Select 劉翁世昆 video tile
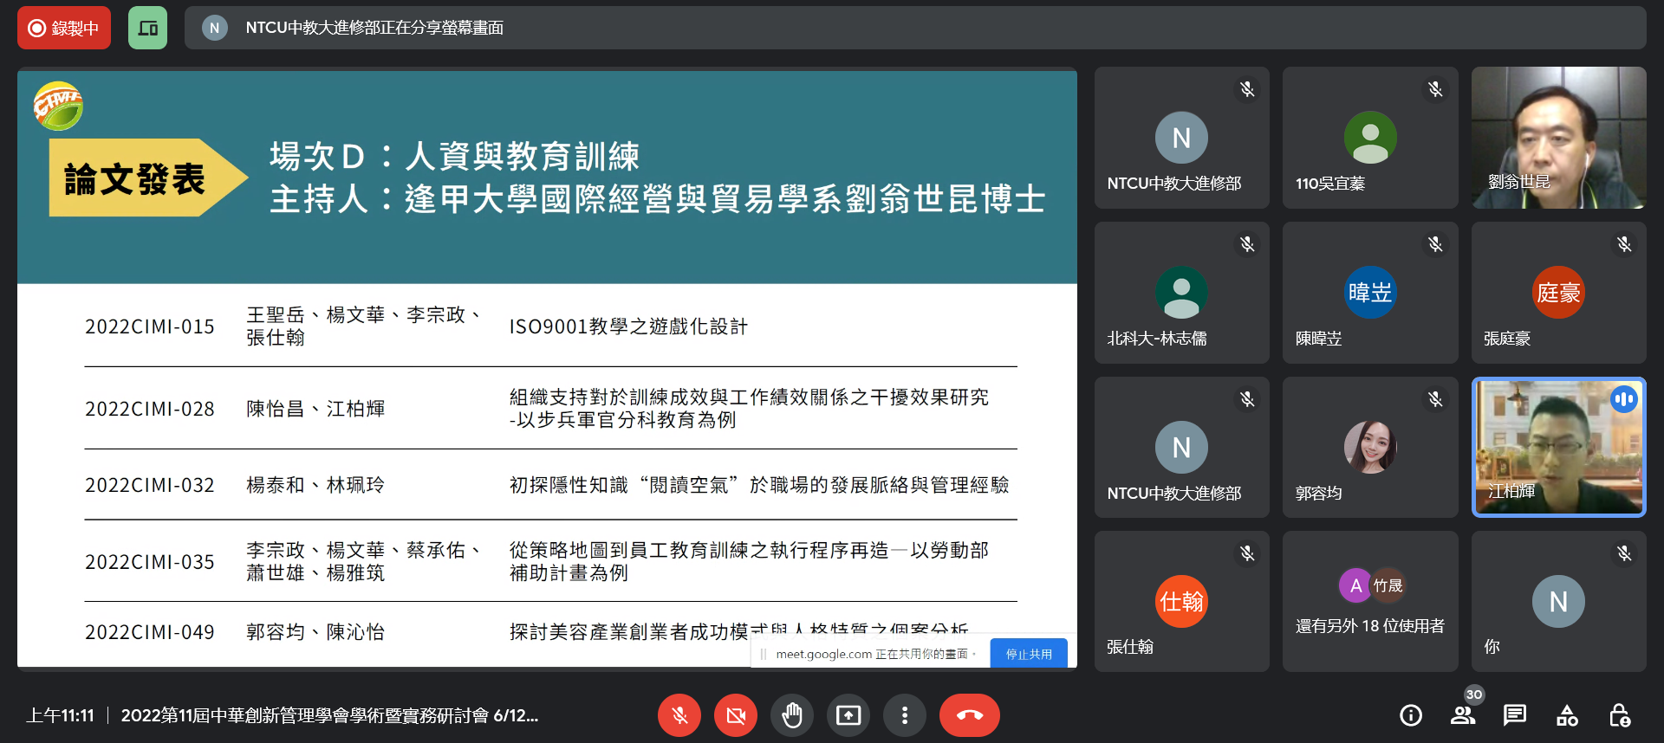This screenshot has height=743, width=1664. (1558, 138)
